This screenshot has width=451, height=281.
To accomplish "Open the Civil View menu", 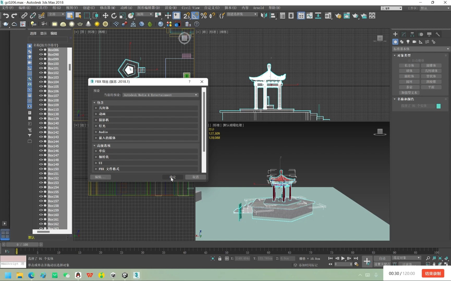I will point(191,8).
